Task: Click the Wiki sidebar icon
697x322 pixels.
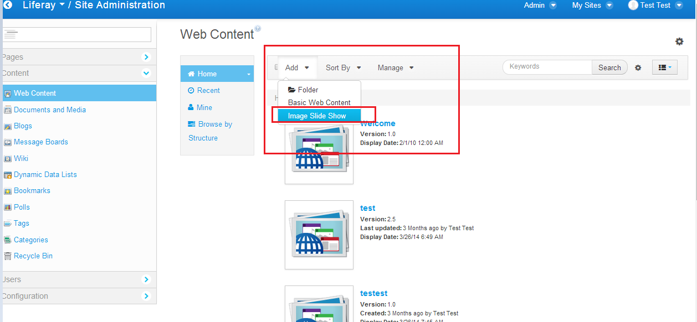Action: click(x=8, y=159)
